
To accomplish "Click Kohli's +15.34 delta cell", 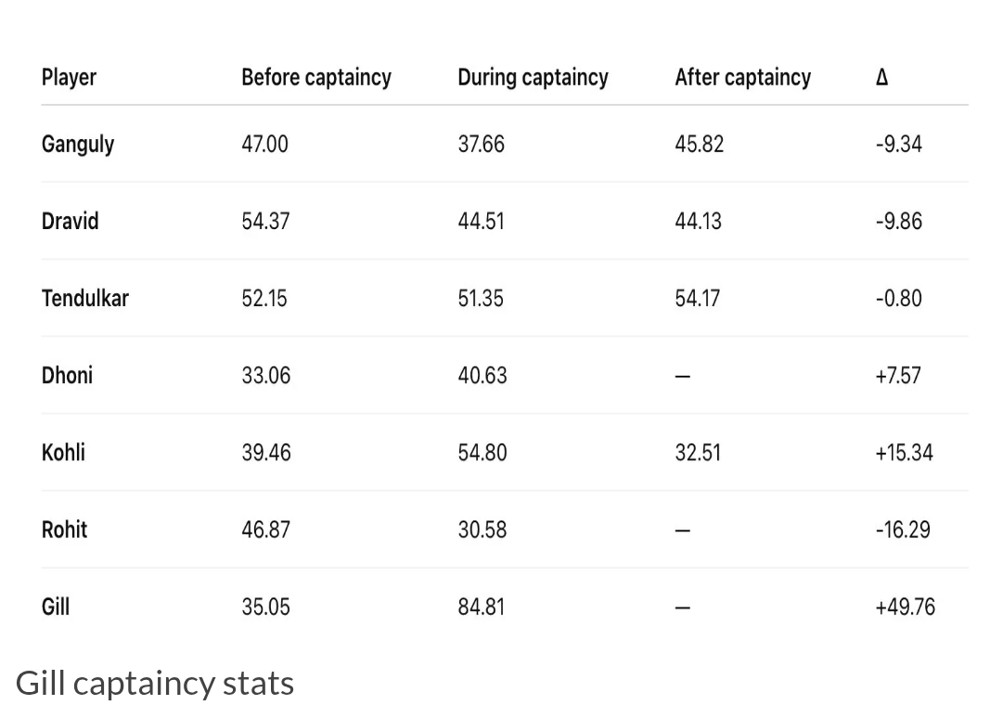I will coord(904,453).
